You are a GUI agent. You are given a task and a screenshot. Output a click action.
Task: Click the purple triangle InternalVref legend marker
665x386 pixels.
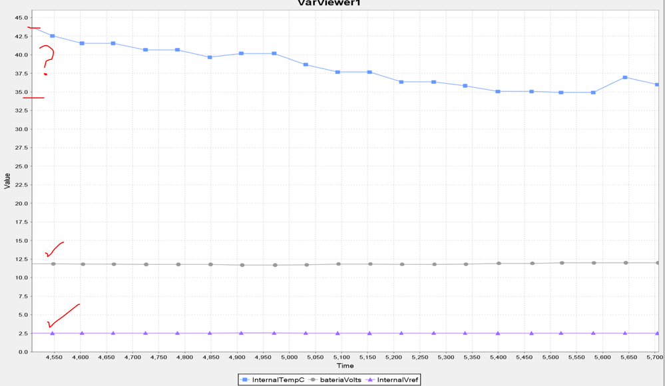(x=370, y=379)
